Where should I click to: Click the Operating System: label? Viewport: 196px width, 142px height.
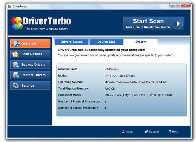coord(70,82)
